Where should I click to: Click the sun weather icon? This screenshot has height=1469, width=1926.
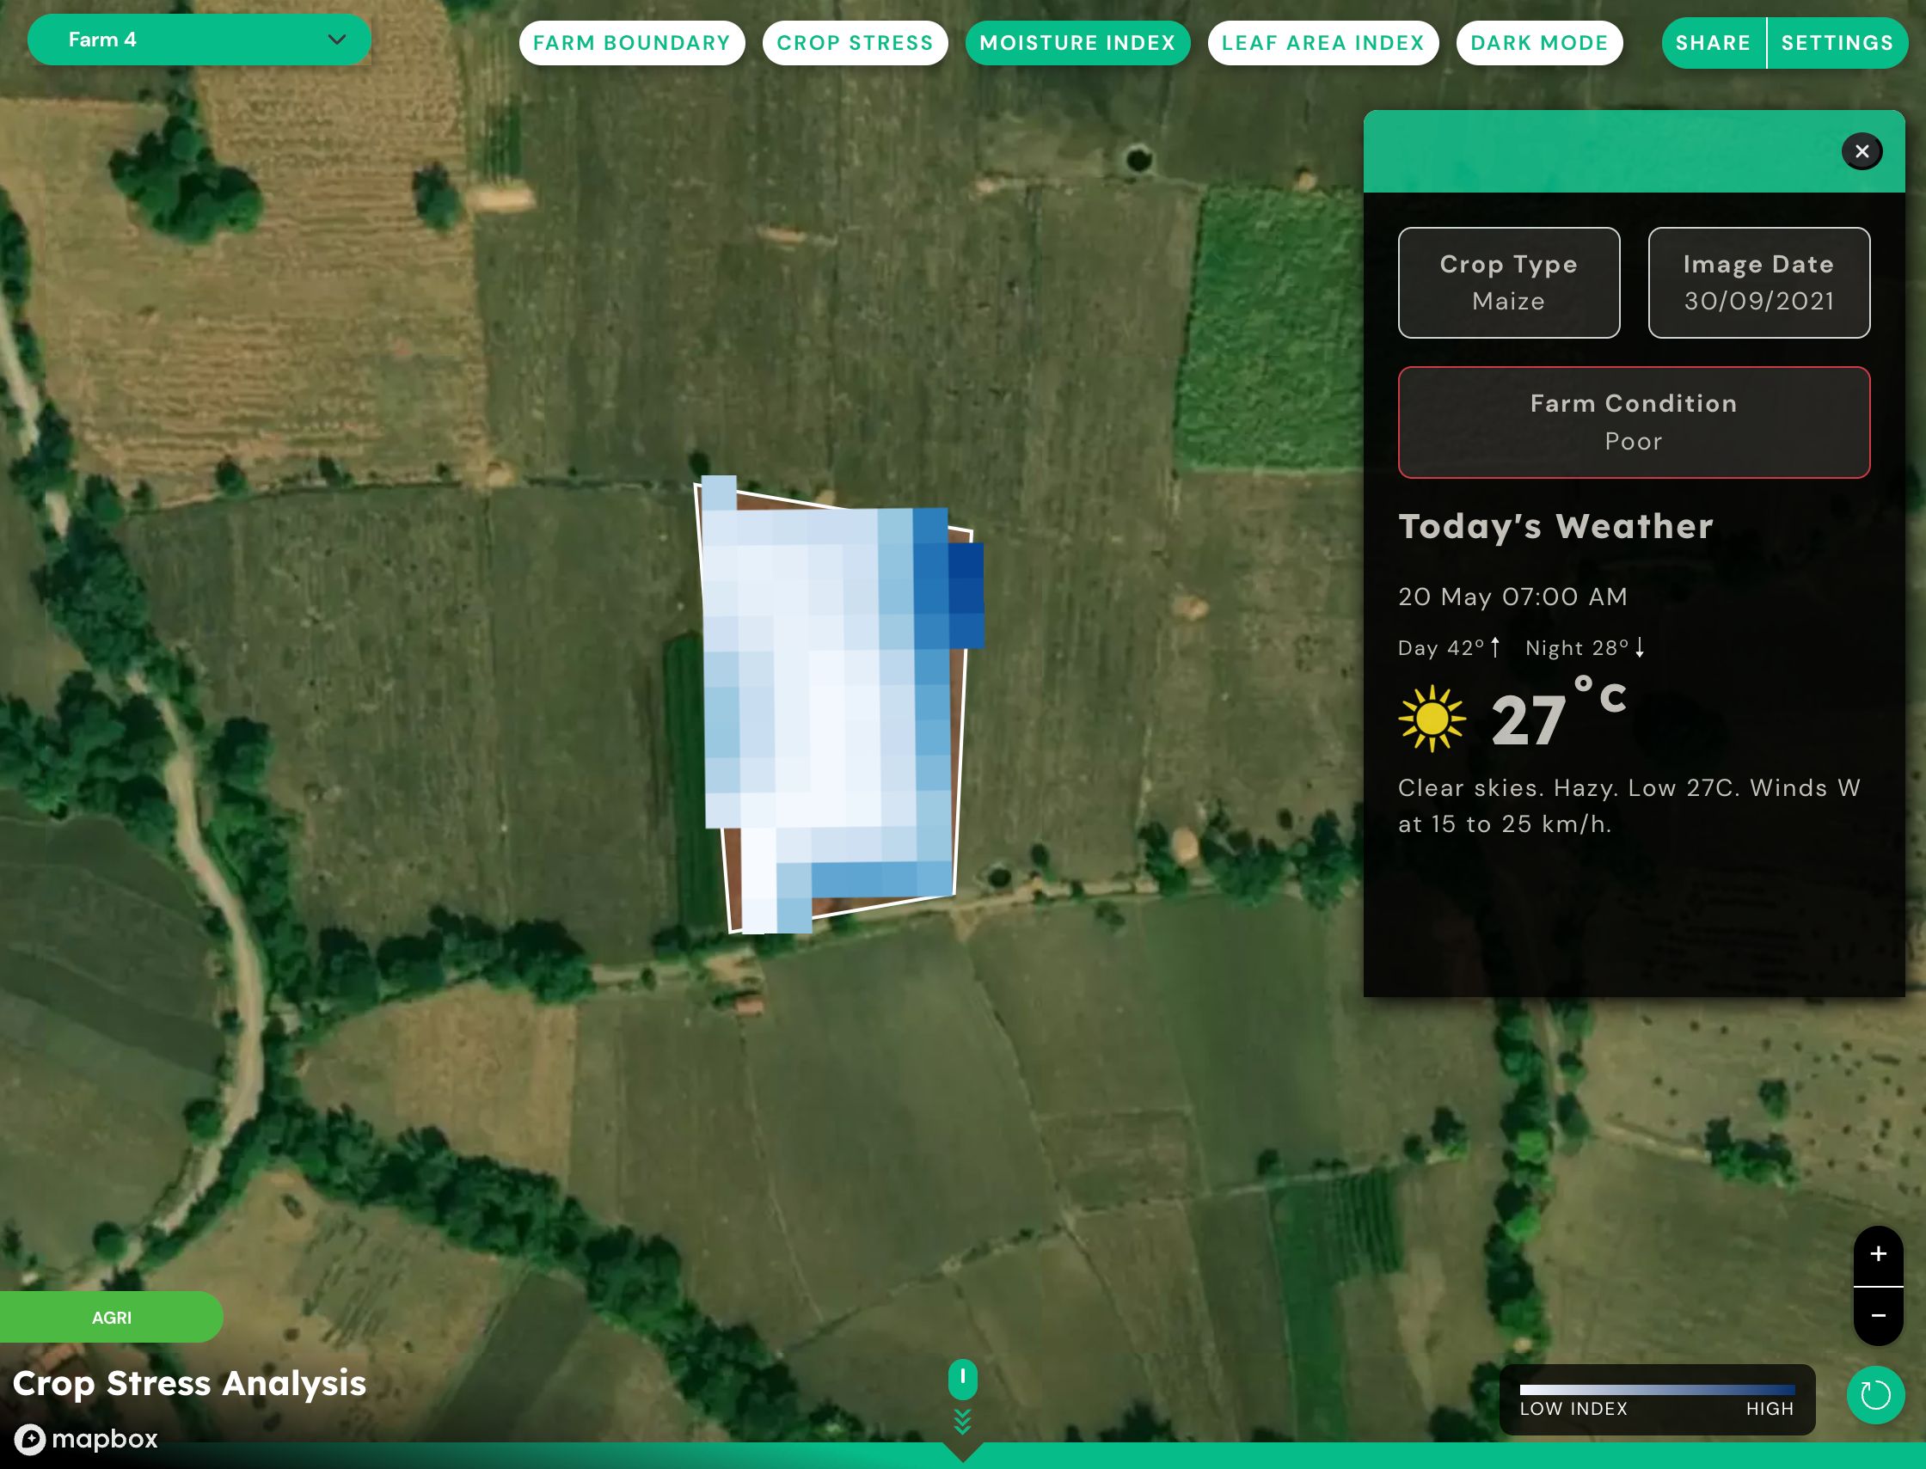(x=1432, y=719)
